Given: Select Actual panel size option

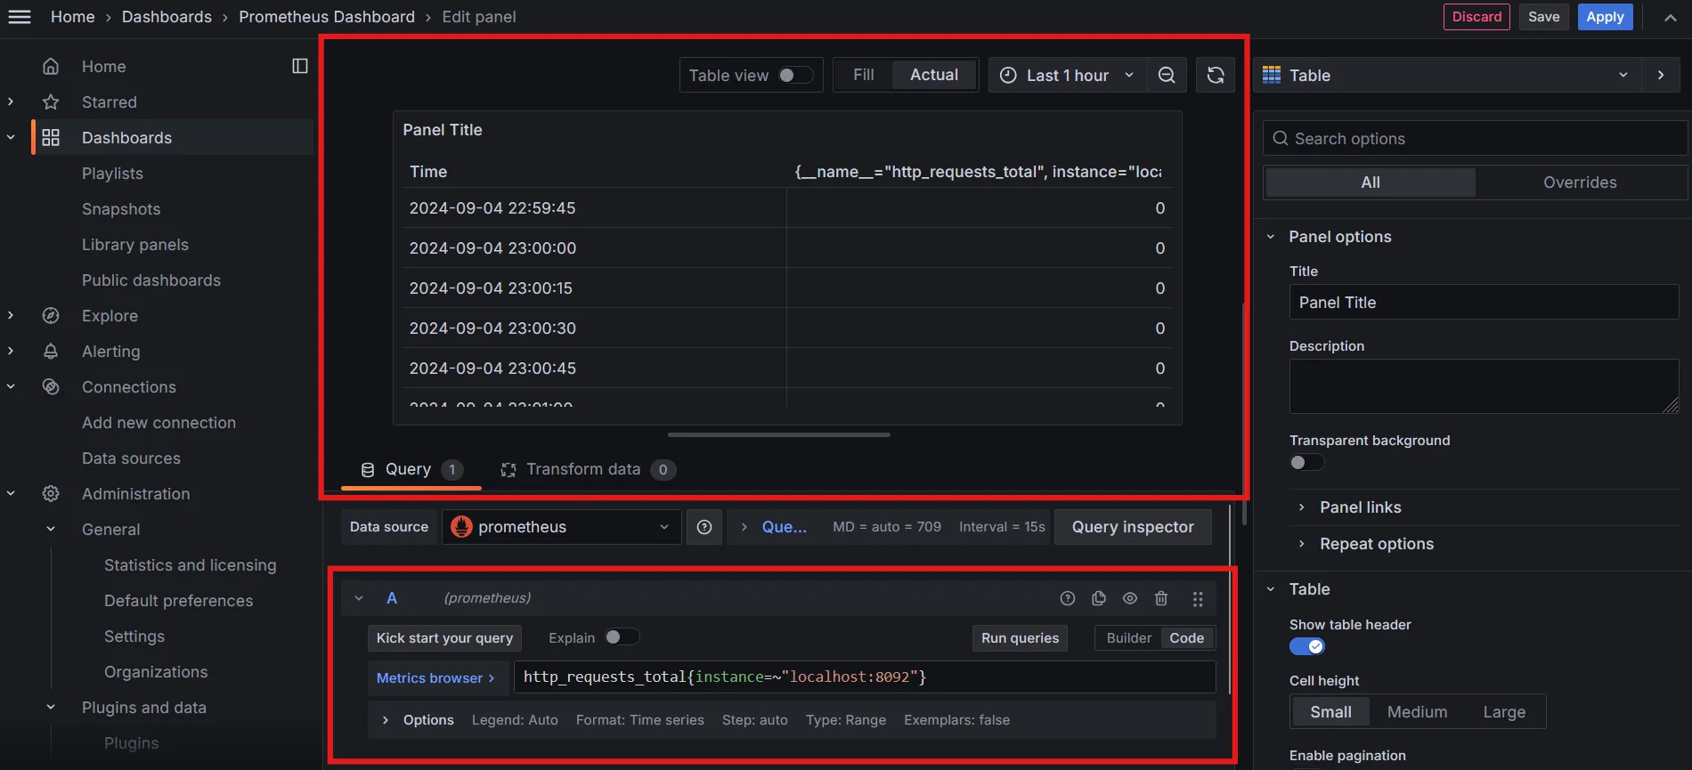Looking at the screenshot, I should (934, 76).
